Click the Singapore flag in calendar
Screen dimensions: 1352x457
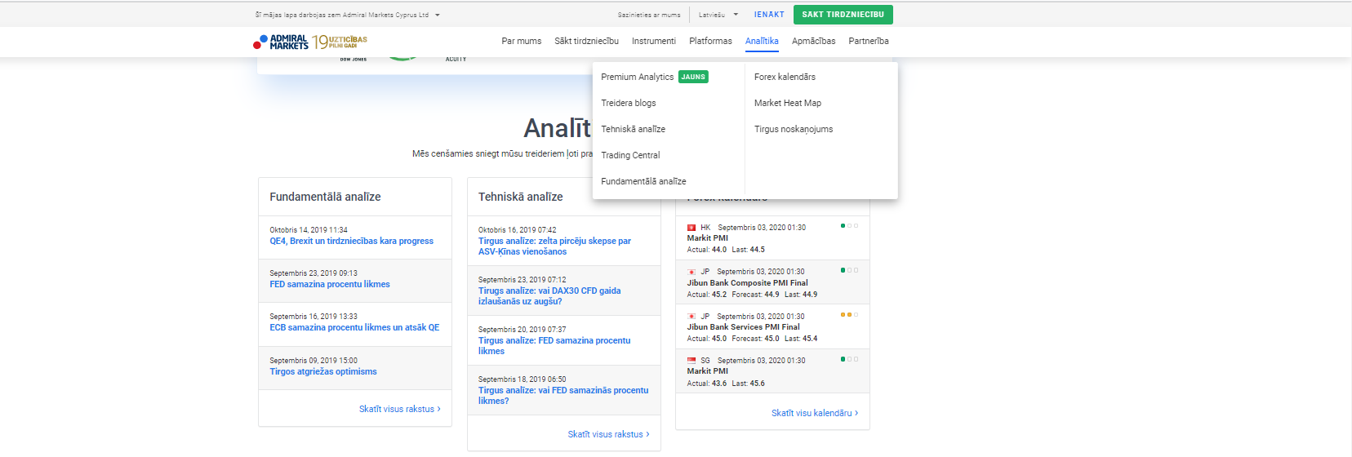point(692,361)
